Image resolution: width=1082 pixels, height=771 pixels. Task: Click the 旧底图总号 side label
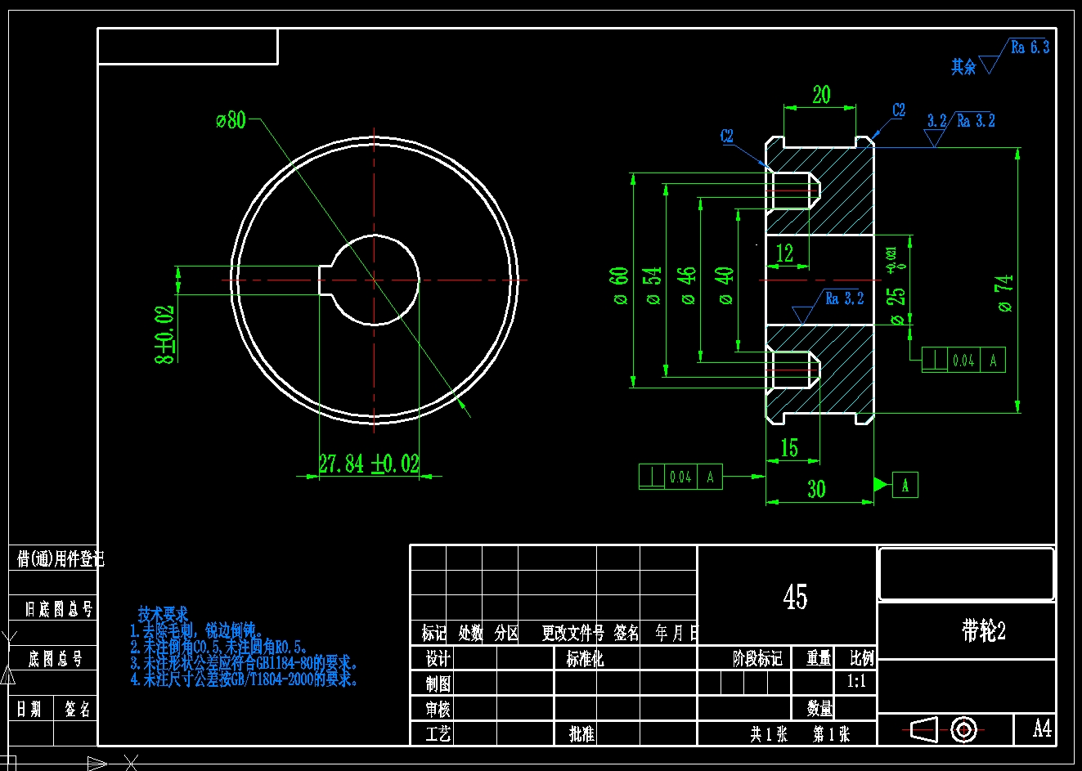[x=59, y=609]
